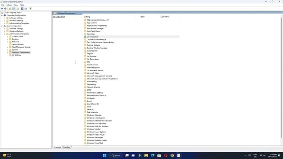
Task: Open the Task View taskbar icon
Action: pos(127,155)
